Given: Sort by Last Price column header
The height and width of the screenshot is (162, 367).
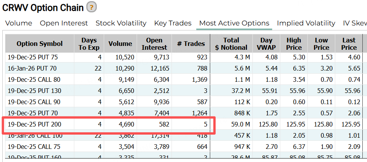Looking at the screenshot, I should coord(349,44).
